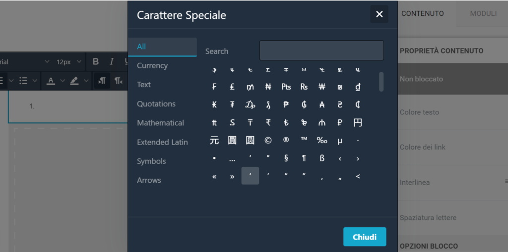Expand the bullet list style dropdown arrow
508x252 pixels.
coord(36,80)
